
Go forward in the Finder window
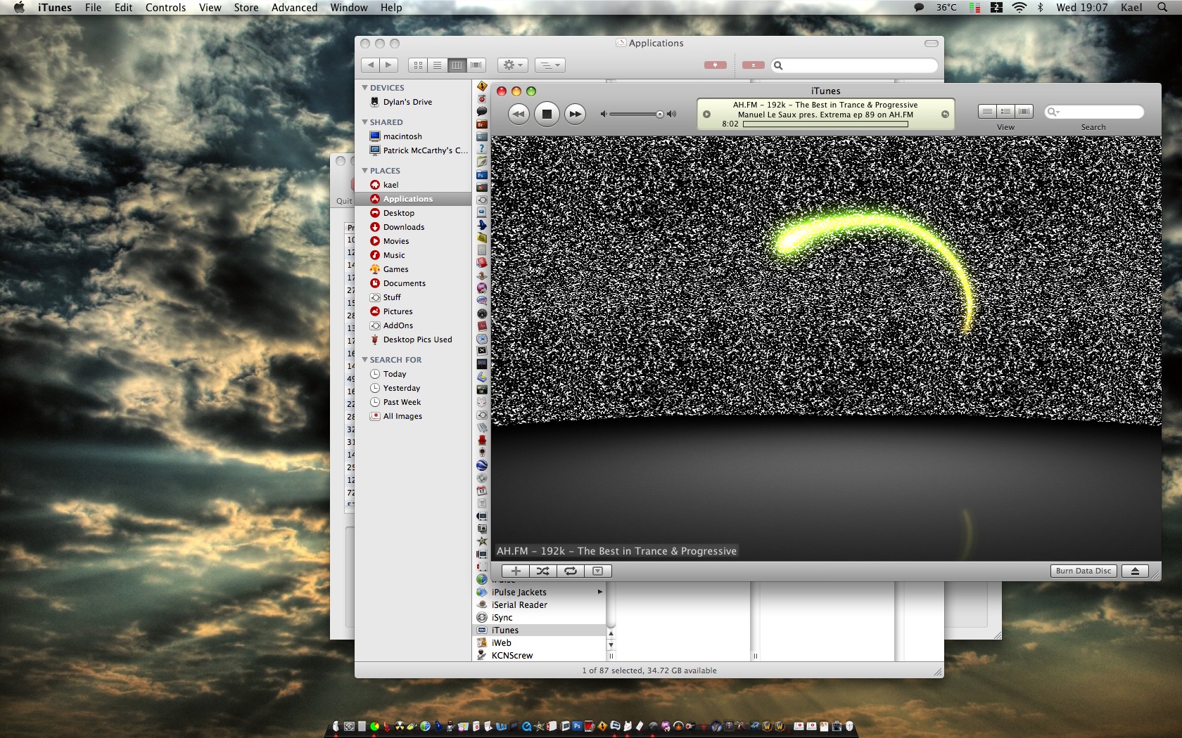[x=389, y=65]
